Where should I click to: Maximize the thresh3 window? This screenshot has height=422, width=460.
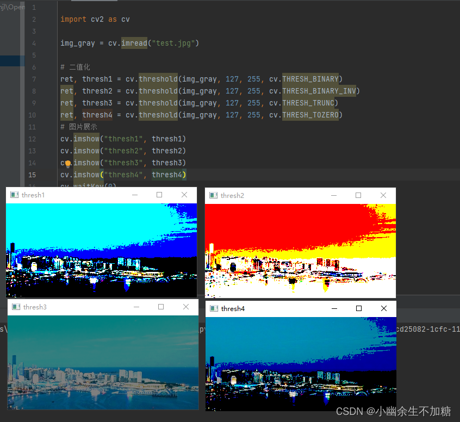point(161,307)
